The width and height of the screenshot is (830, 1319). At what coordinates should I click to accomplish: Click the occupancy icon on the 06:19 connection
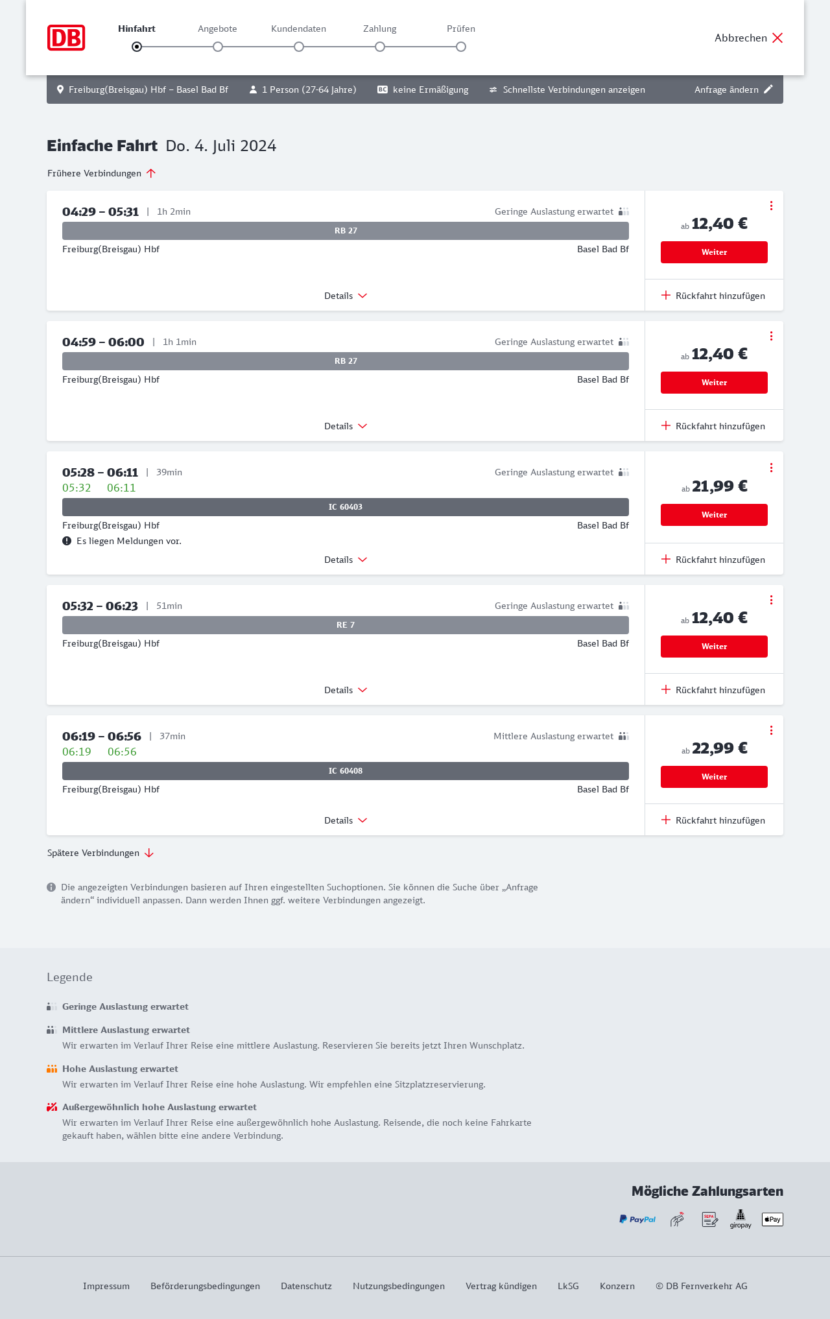point(624,736)
